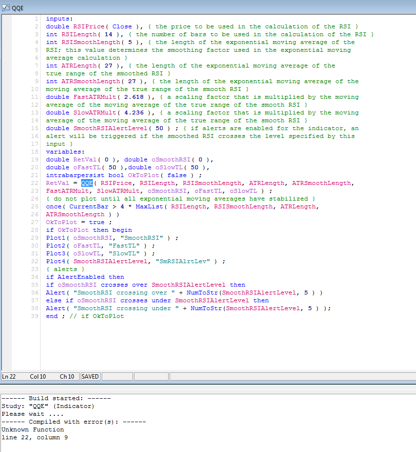Screen dimensions: 416x452
Task: Click 'Plot2' on line 30
Action: (x=56, y=246)
